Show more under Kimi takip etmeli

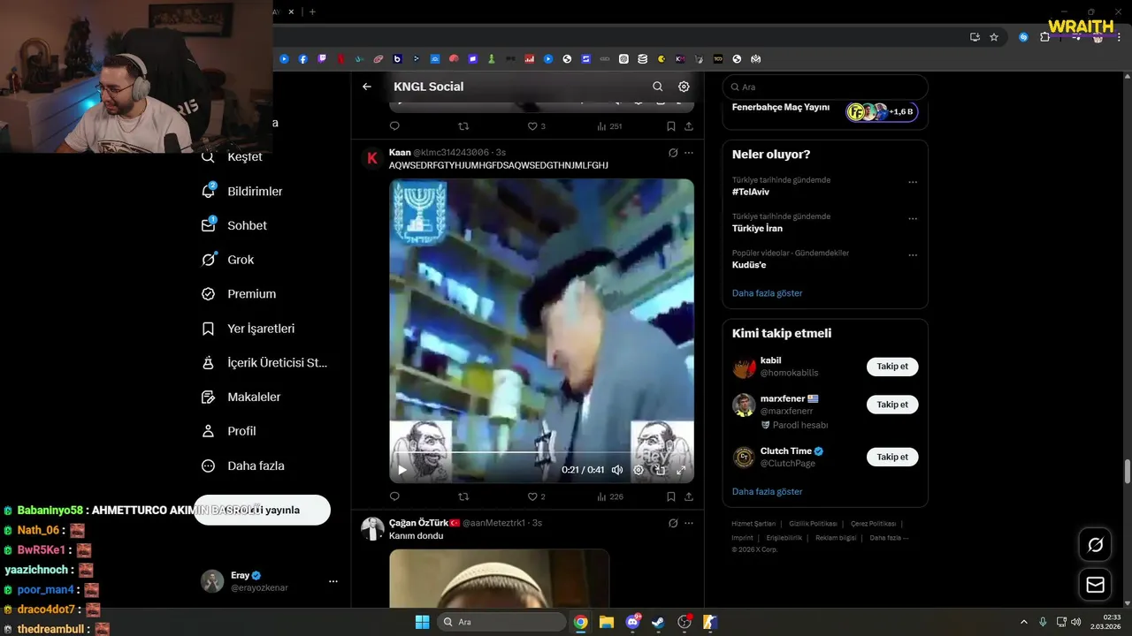click(767, 492)
